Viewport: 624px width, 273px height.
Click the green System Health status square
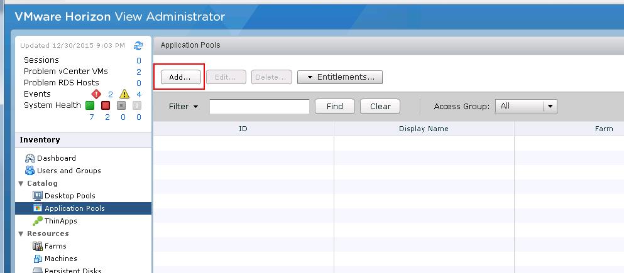point(90,105)
